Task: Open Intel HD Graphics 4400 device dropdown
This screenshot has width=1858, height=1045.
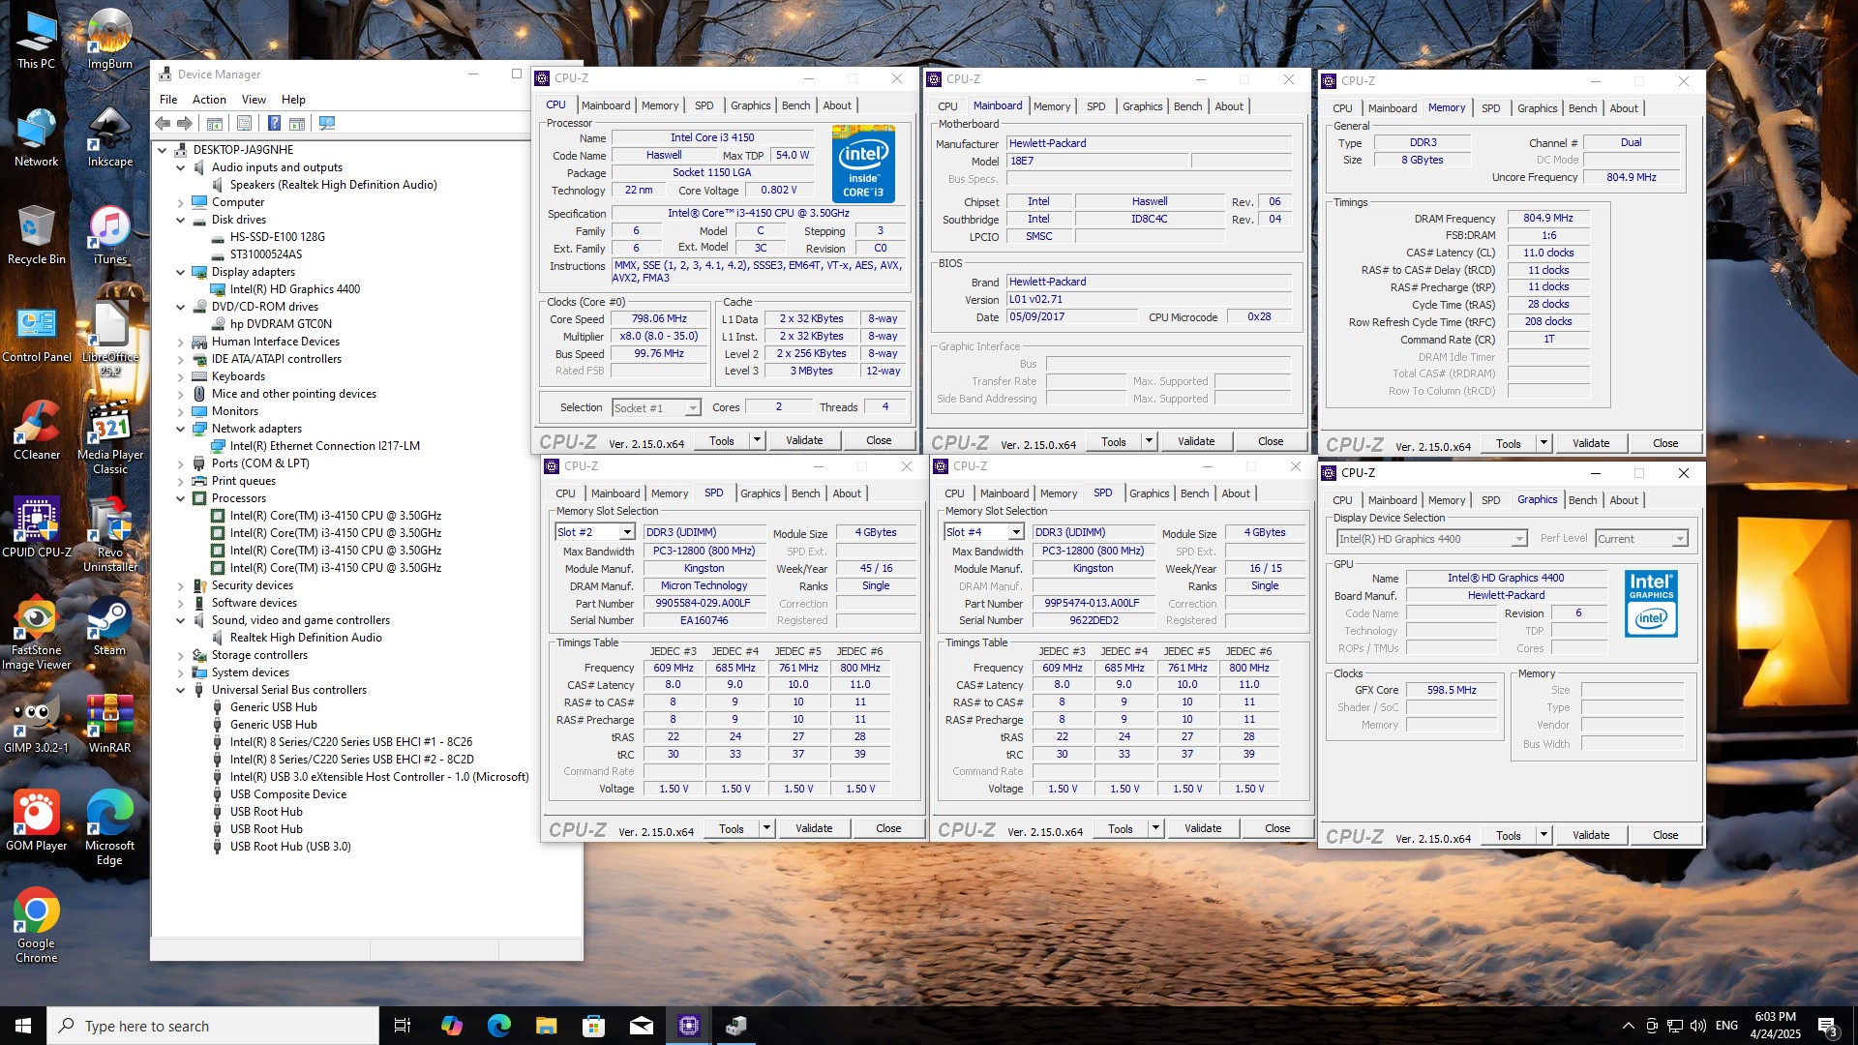Action: (x=1518, y=539)
